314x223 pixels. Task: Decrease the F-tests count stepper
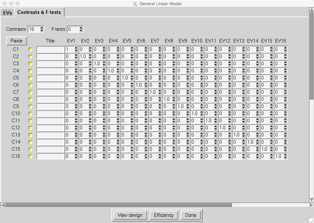pos(81,30)
